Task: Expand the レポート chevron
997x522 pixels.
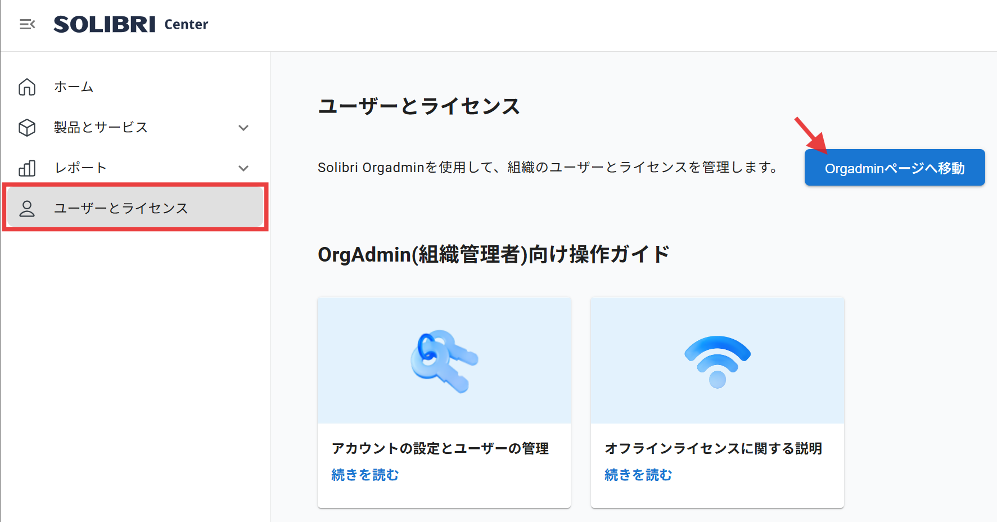Action: pos(243,168)
